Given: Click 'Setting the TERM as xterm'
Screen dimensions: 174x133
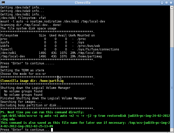Looking at the screenshot, I should (22, 70).
